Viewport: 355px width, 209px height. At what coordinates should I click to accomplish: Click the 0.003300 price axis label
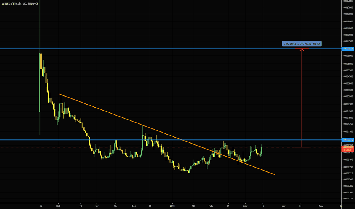(348, 90)
